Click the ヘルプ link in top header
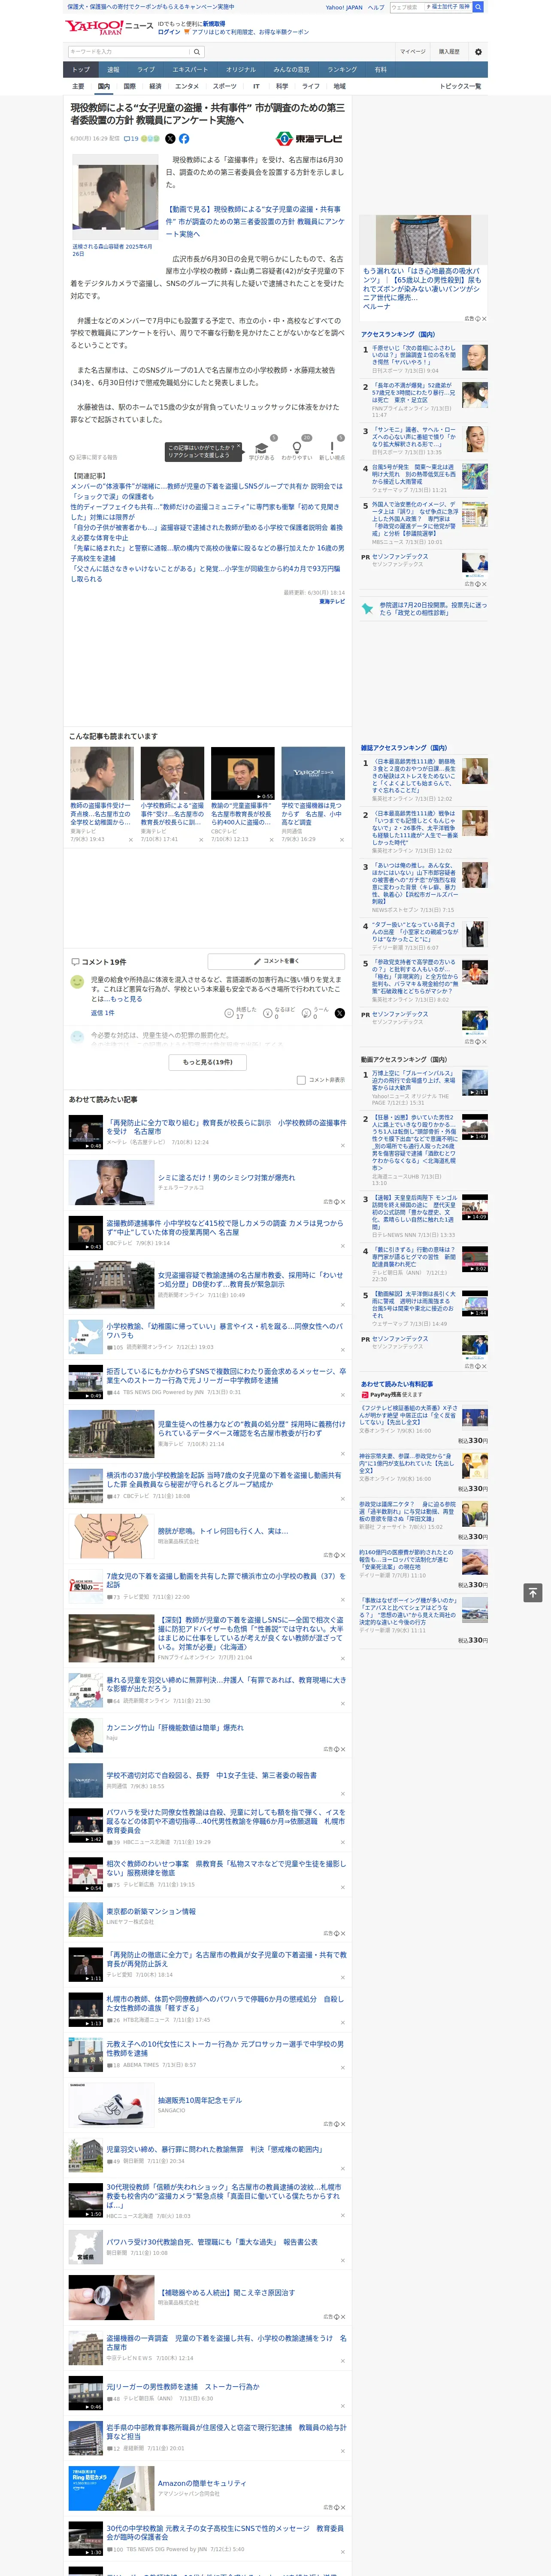 376,7
